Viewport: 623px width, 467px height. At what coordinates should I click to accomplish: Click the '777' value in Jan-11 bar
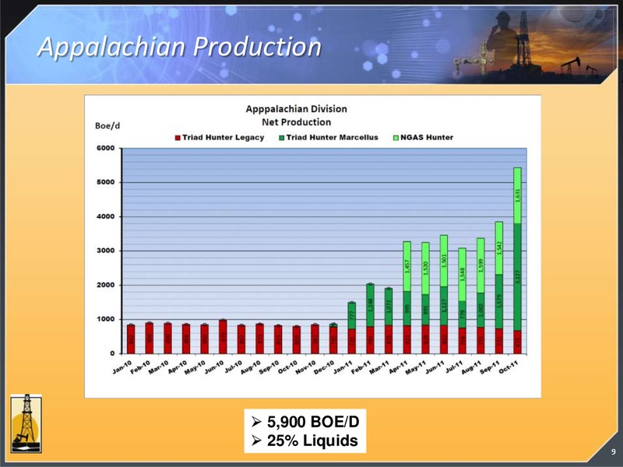[x=352, y=315]
